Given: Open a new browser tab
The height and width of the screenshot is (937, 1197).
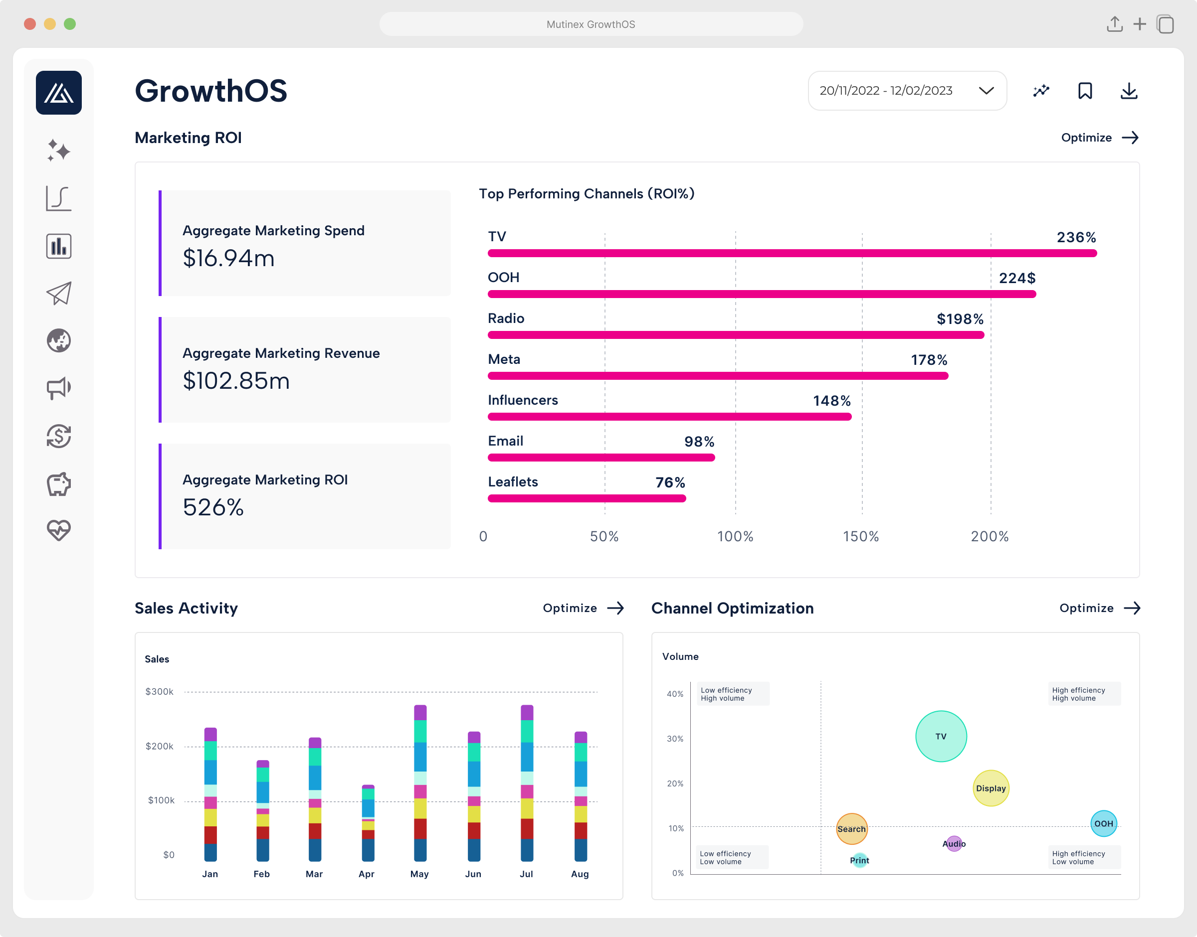Looking at the screenshot, I should pyautogui.click(x=1140, y=24).
